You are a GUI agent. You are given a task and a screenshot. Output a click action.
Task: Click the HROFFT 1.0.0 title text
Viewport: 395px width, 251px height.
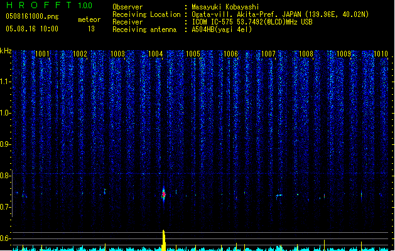[49, 5]
